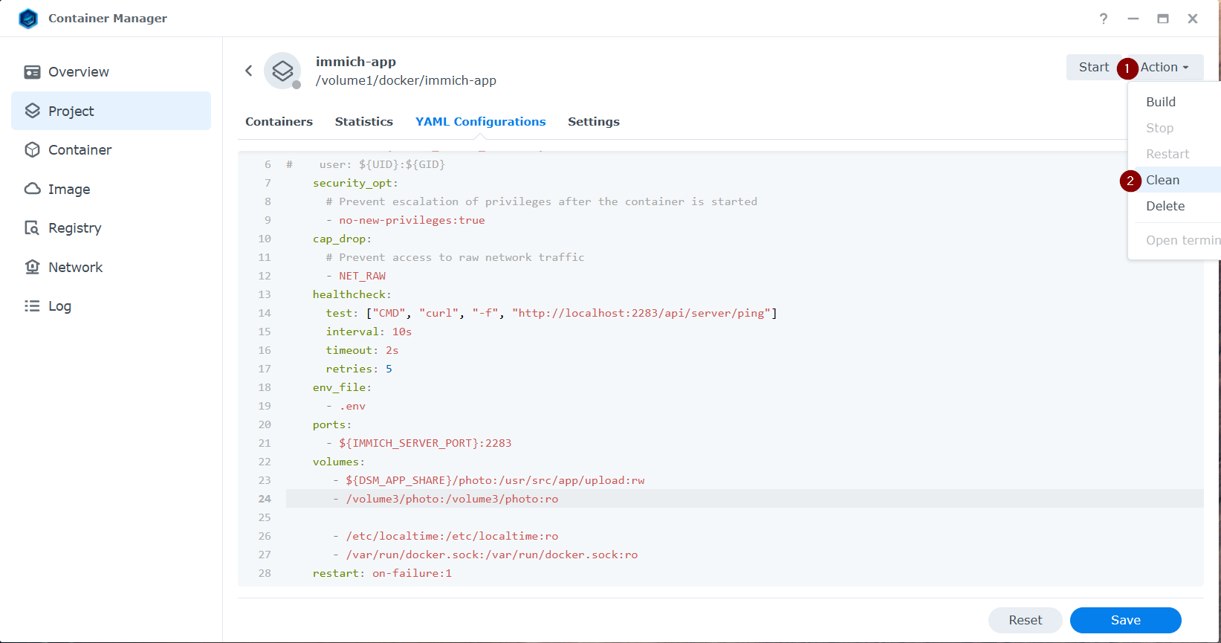The width and height of the screenshot is (1221, 643).
Task: Click the Network icon in sidebar
Action: 32,267
